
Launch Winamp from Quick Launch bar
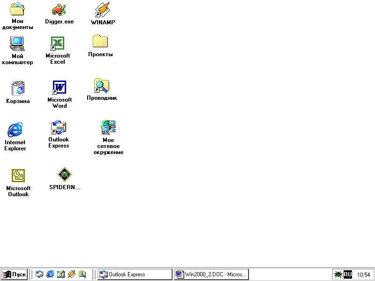click(72, 274)
